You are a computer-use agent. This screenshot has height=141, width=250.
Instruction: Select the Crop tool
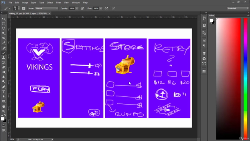point(4,38)
